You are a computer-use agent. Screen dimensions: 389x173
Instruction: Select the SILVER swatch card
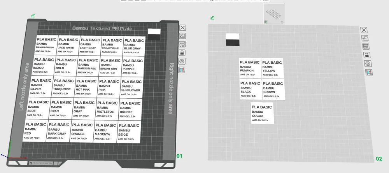(x=41, y=86)
